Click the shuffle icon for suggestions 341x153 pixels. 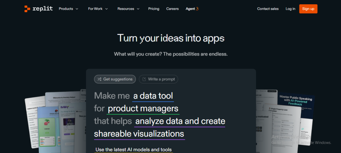click(99, 79)
